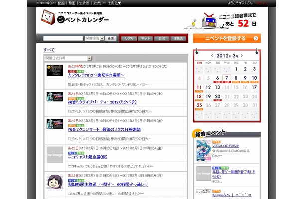Open the 開催場所 venue dropdown
The height and width of the screenshot is (199, 304).
point(94,38)
